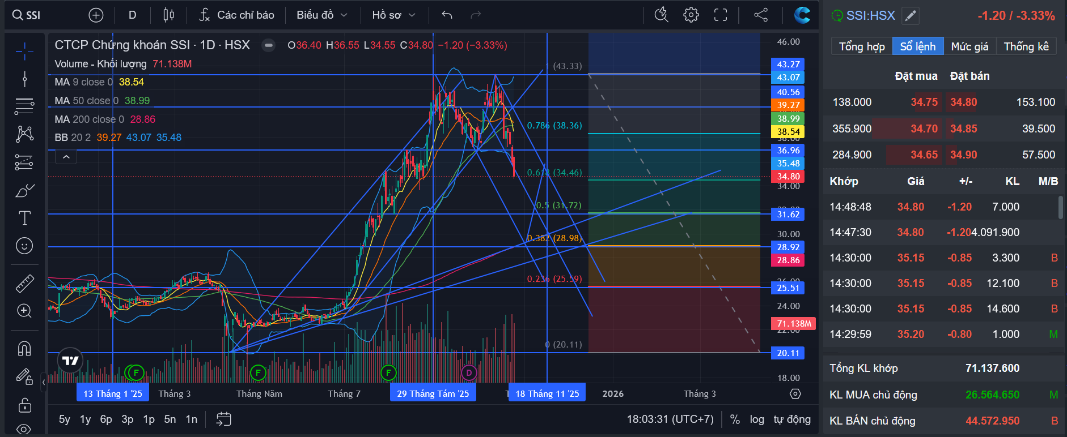Set range to 6p
This screenshot has height=437, width=1067.
106,419
